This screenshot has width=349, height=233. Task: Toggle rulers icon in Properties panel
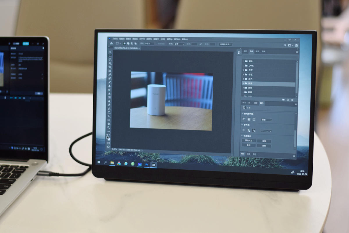click(244, 119)
